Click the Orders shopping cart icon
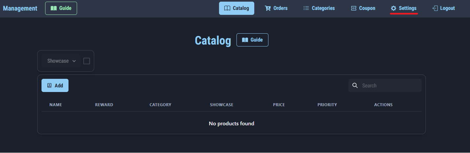The height and width of the screenshot is (153, 470). coord(268,8)
